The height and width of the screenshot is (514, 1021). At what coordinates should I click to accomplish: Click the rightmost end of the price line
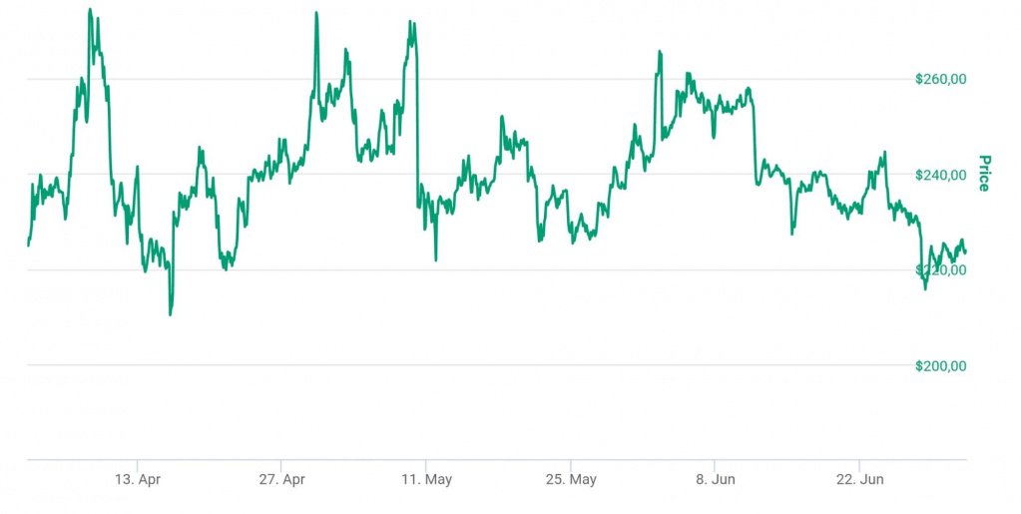coord(965,253)
